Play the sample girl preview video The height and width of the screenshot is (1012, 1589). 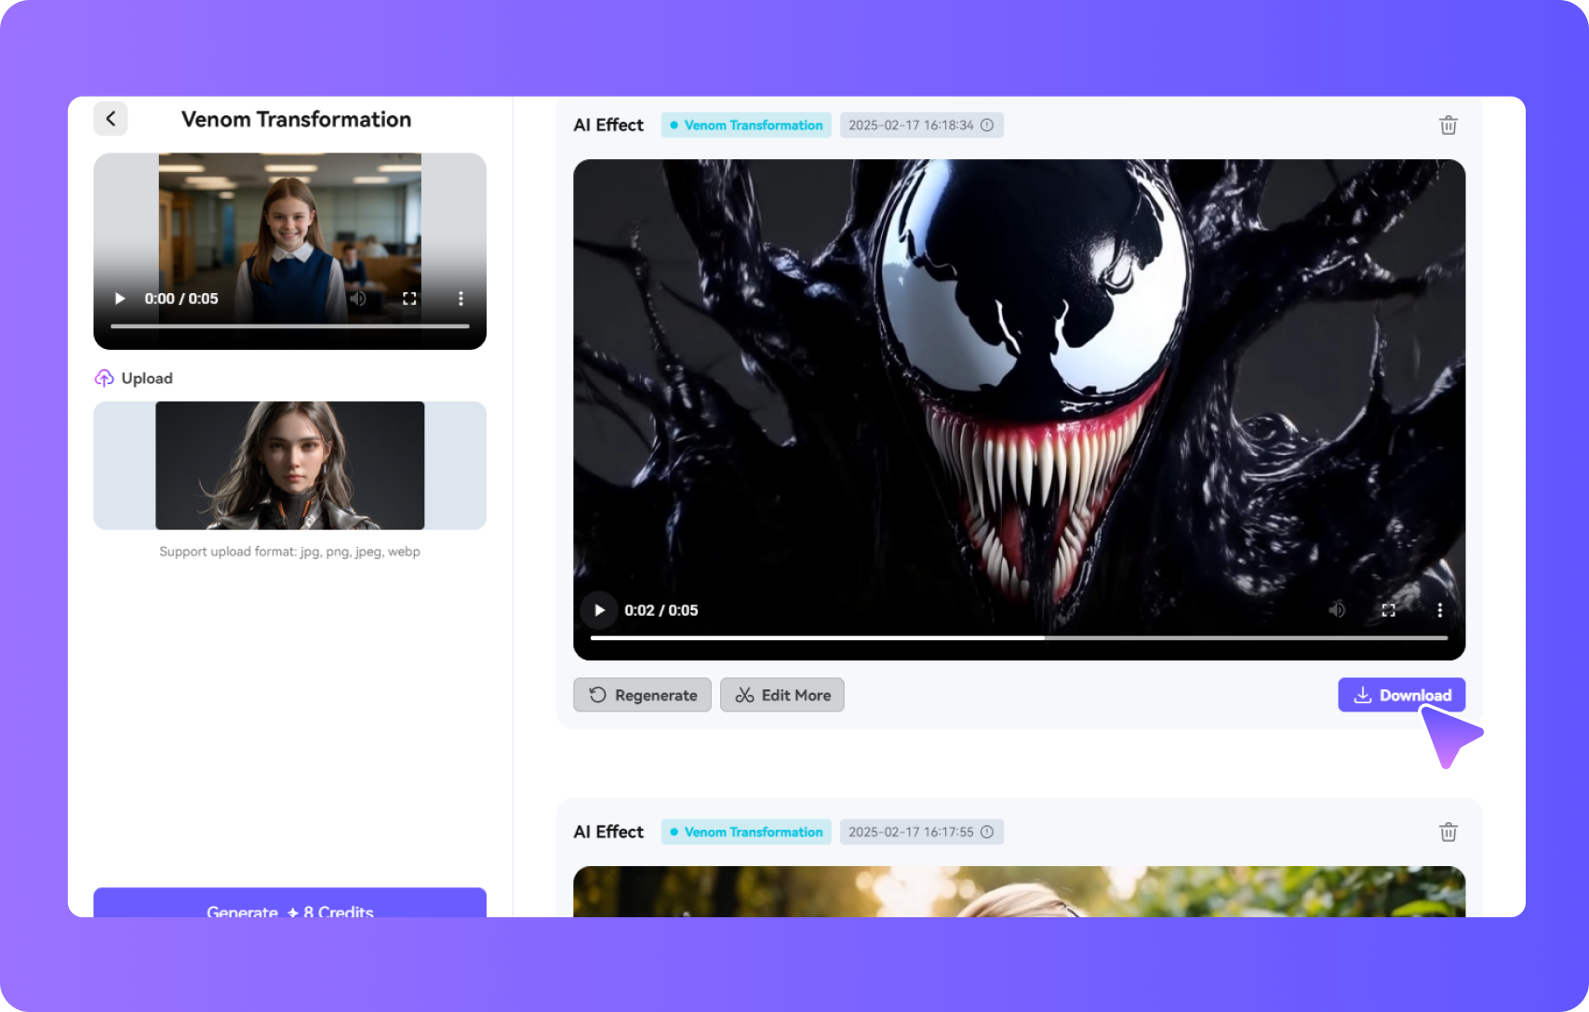120,299
